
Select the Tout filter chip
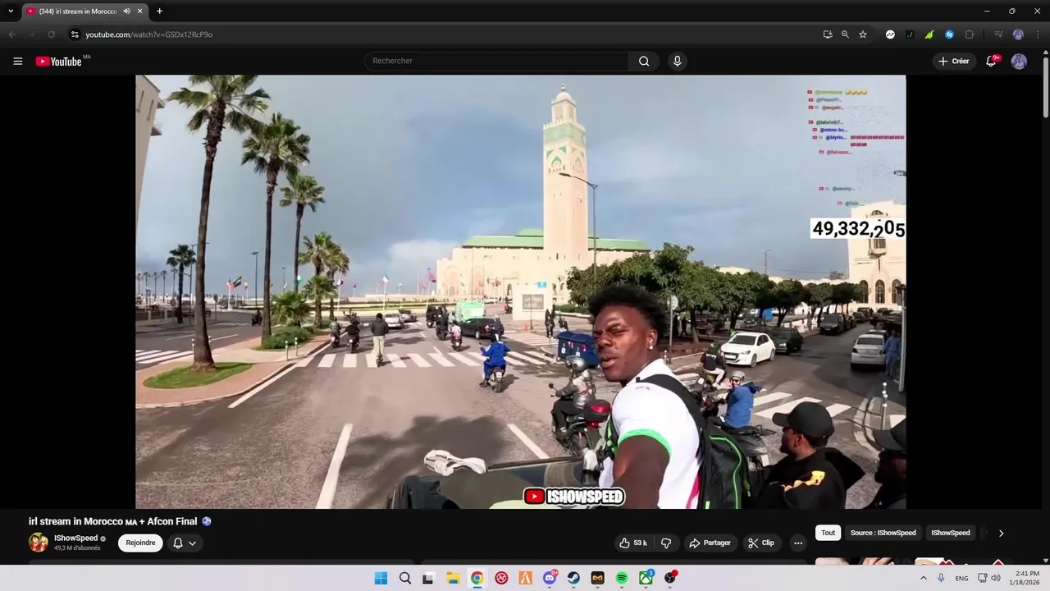829,533
